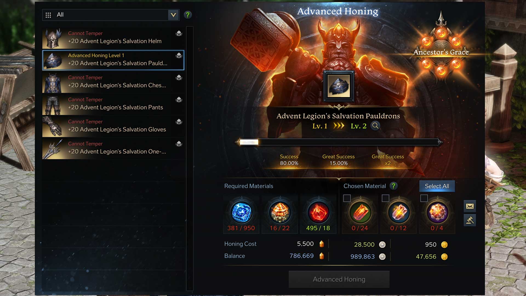The width and height of the screenshot is (526, 296).
Task: Click the Chosen Material help question mark
Action: [393, 186]
